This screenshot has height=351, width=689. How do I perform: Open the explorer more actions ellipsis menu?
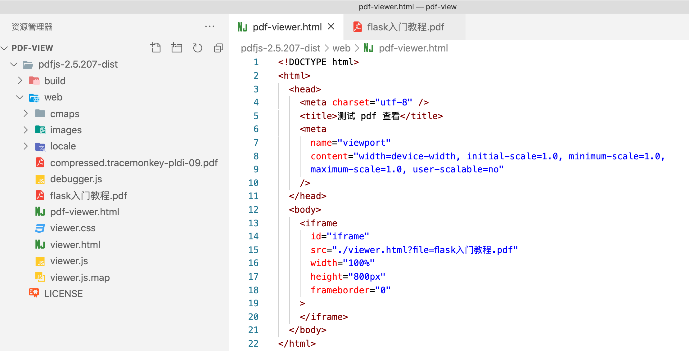210,27
